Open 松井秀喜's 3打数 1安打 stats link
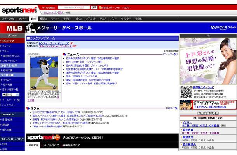 point(201,133)
